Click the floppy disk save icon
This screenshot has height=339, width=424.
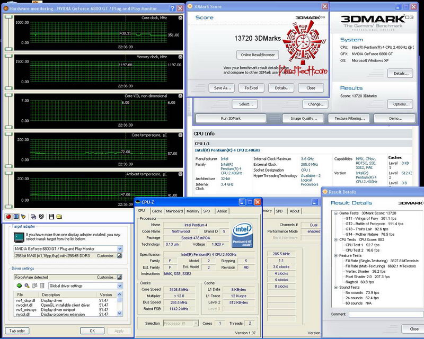point(51,217)
